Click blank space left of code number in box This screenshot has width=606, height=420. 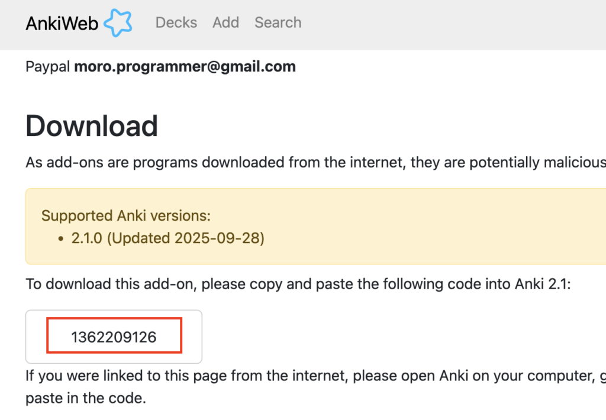click(x=37, y=337)
